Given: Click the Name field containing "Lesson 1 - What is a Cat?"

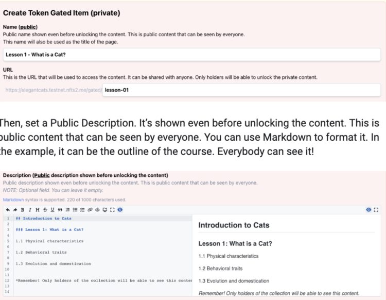Looking at the screenshot, I should (x=191, y=55).
